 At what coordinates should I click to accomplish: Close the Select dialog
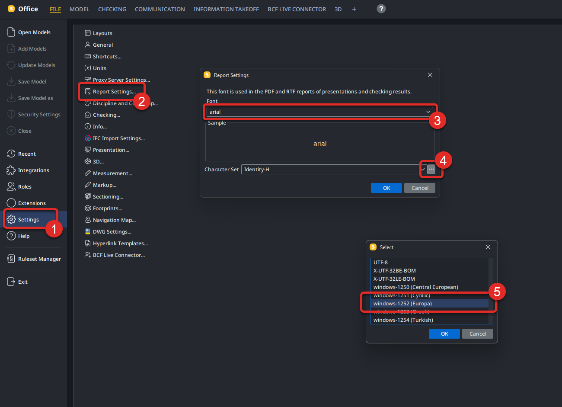[x=488, y=247]
